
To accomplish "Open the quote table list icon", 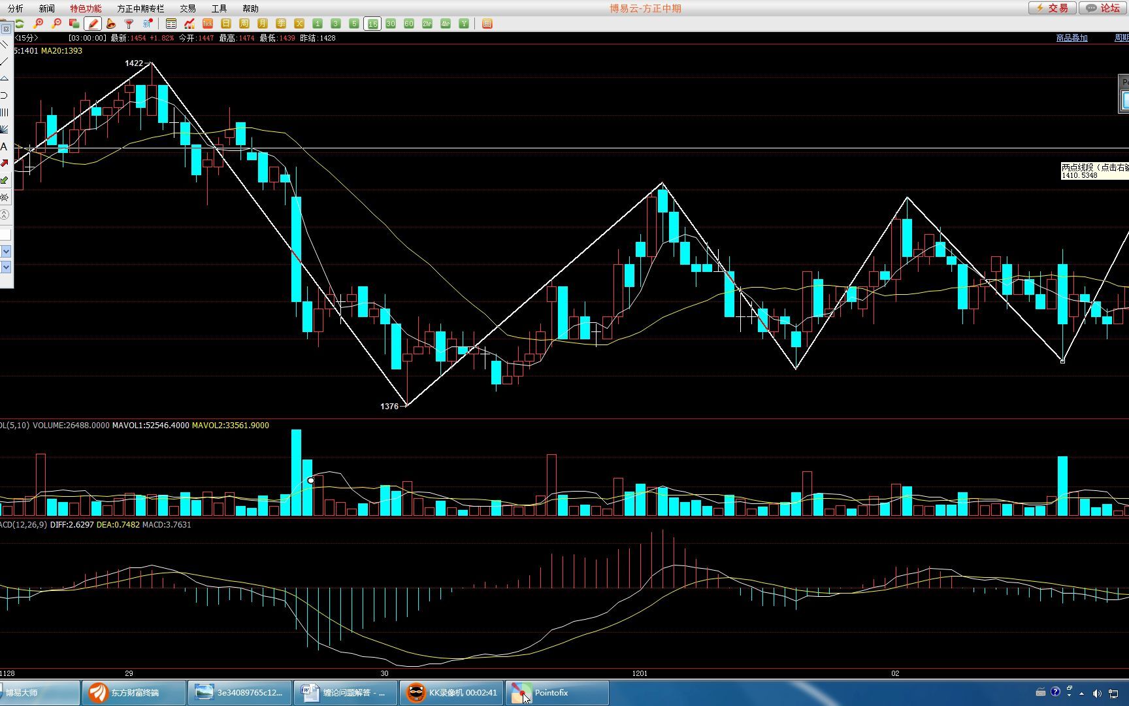I will click(x=171, y=24).
